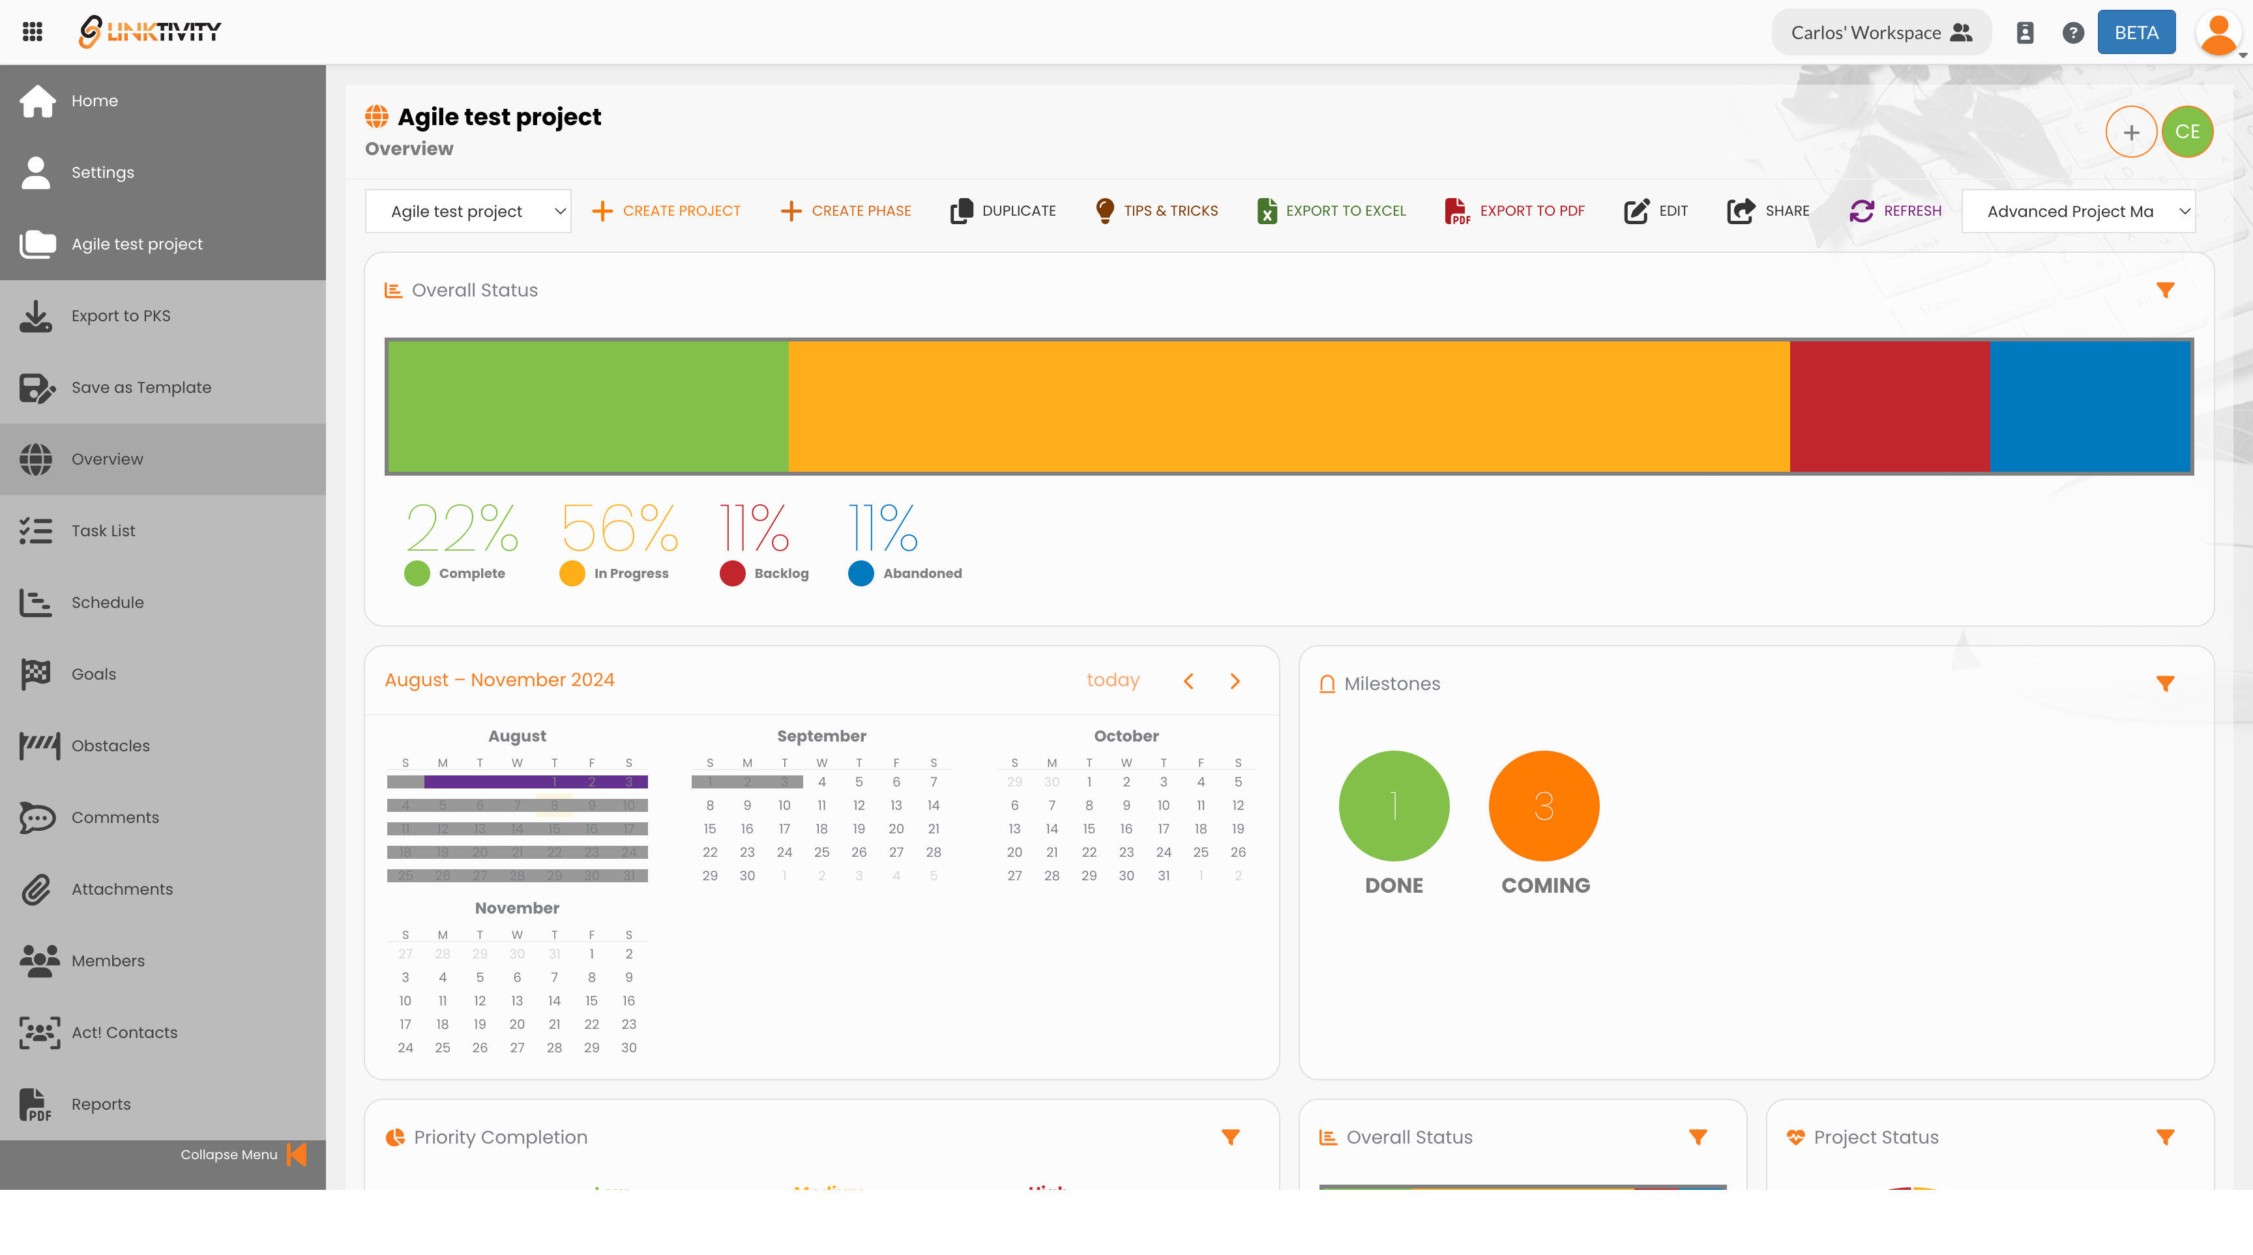Image resolution: width=2253 pixels, height=1255 pixels.
Task: Click the Linktivity logo
Action: coord(149,33)
